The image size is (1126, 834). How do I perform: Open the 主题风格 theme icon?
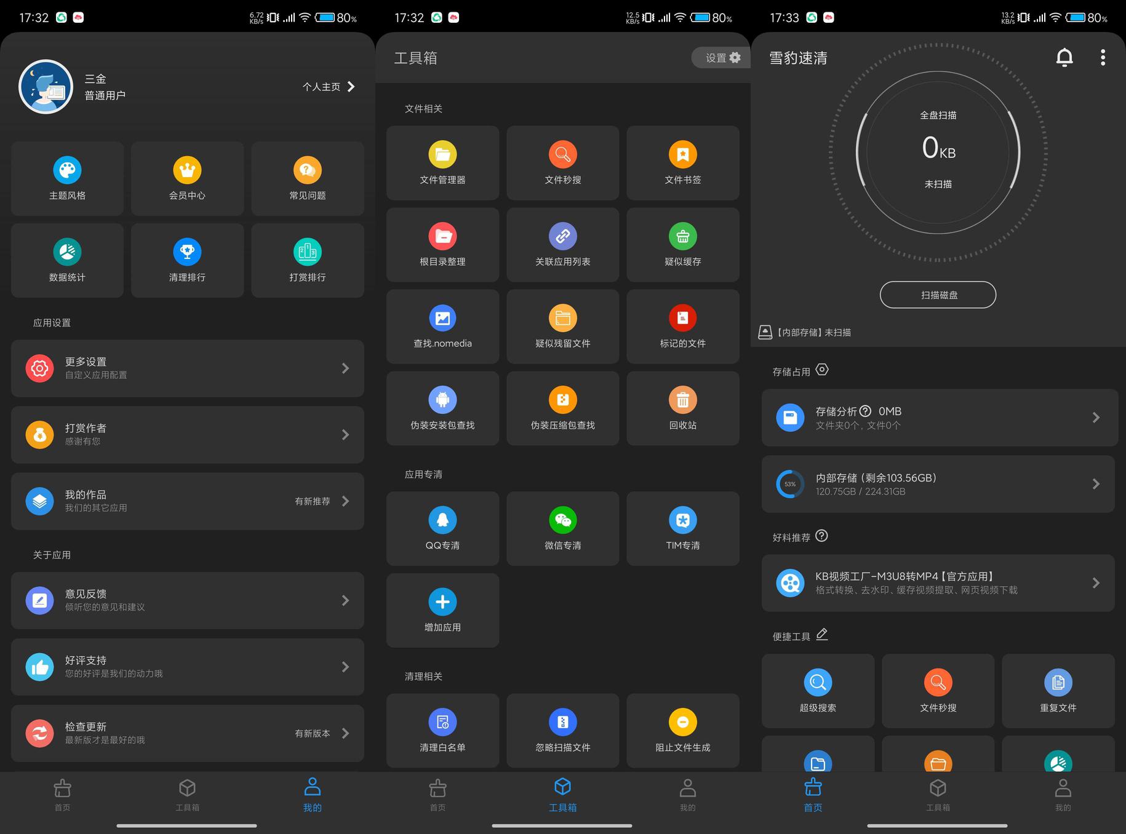[x=67, y=170]
